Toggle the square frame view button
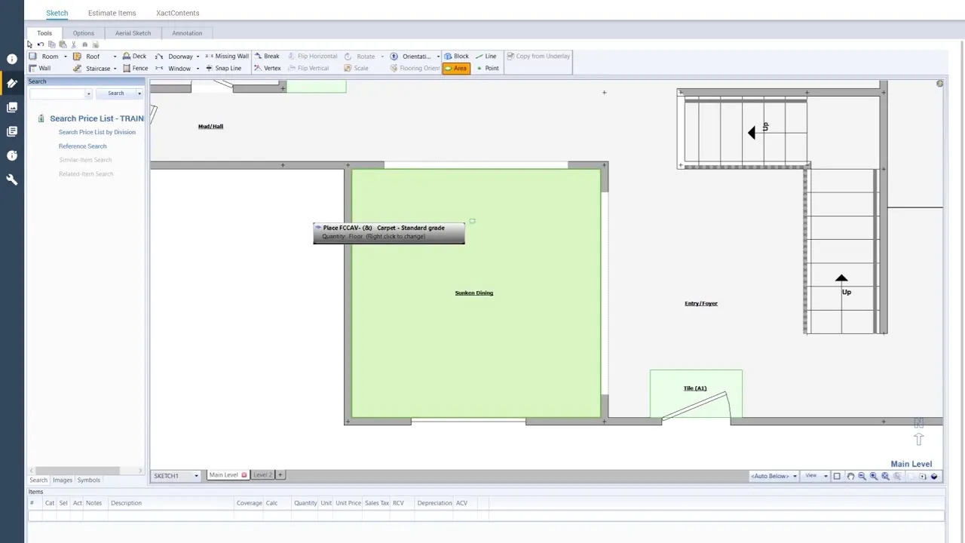The image size is (965, 543). 837,476
